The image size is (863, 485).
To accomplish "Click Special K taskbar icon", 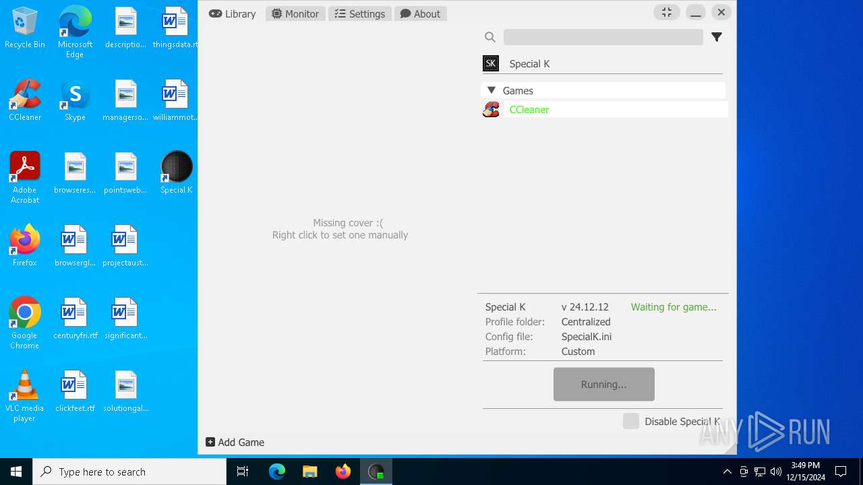I will pos(376,472).
